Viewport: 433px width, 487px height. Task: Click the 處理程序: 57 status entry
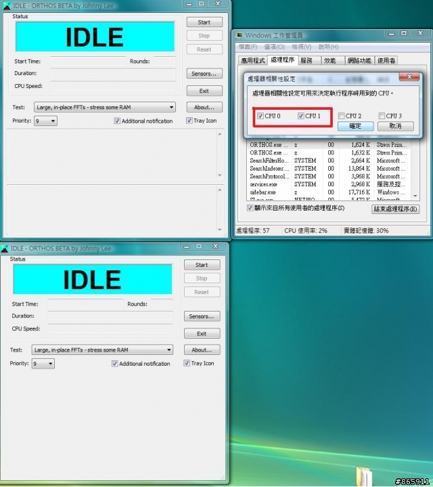pyautogui.click(x=253, y=231)
